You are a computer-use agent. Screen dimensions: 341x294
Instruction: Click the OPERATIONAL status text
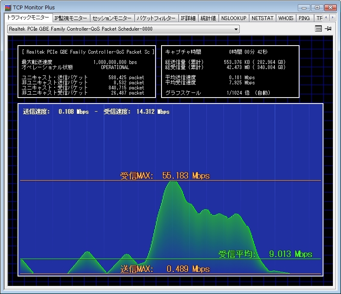[x=115, y=67]
